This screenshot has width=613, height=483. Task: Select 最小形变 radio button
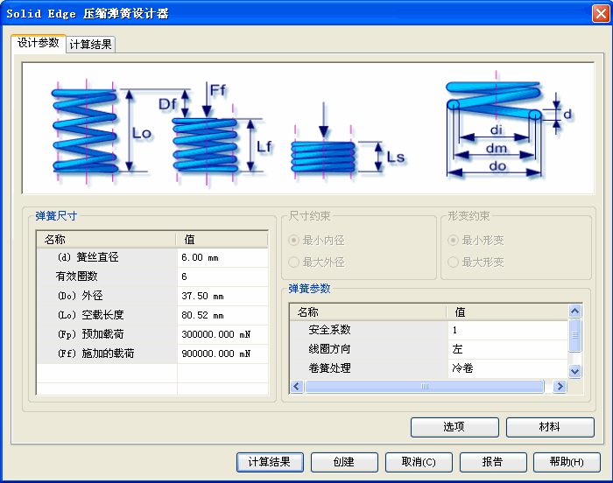(453, 241)
